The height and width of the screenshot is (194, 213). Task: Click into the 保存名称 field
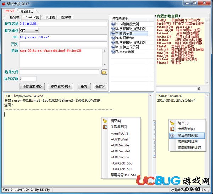point(63,24)
